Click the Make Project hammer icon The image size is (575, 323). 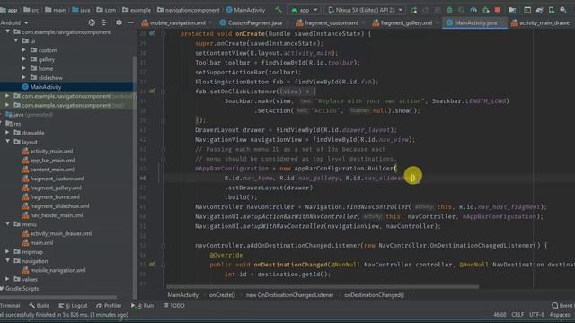(279, 10)
